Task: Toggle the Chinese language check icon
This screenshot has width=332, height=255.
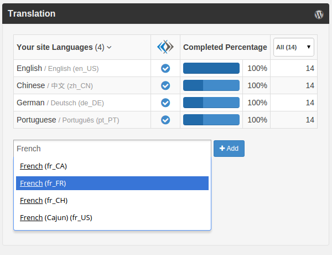Action: coord(165,85)
